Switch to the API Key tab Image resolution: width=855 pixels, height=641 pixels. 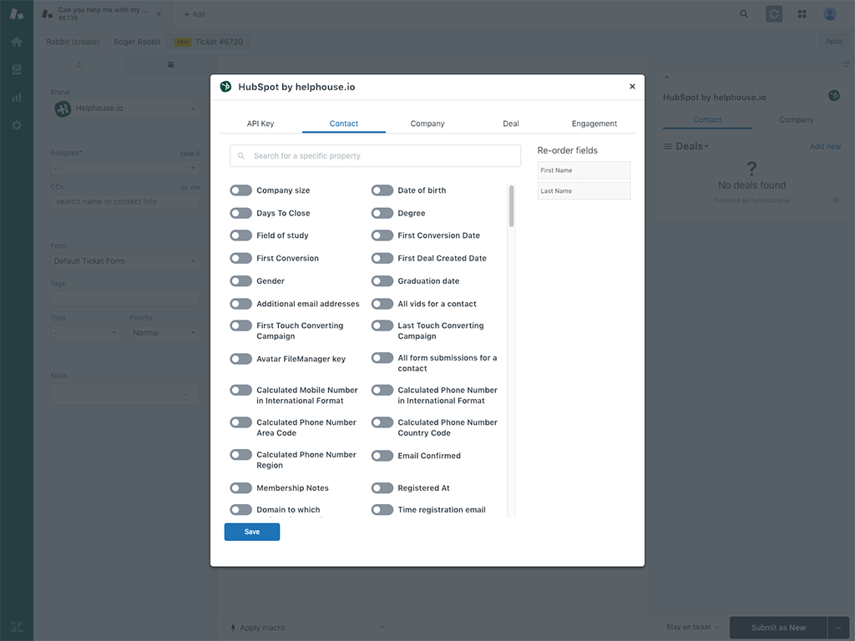(261, 124)
